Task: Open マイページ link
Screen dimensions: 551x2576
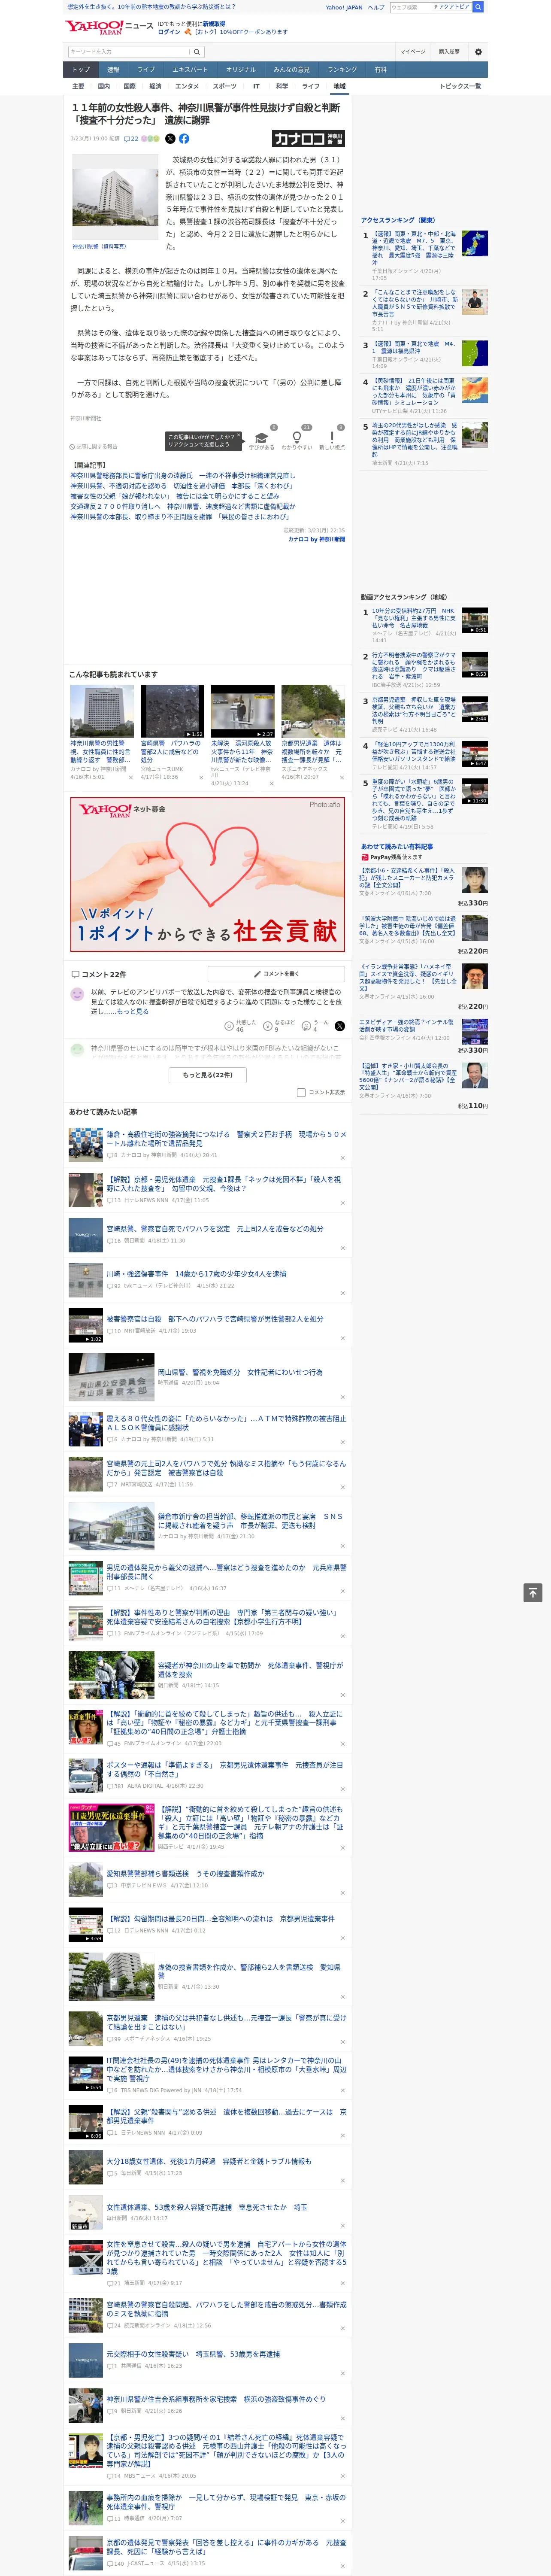Action: pyautogui.click(x=413, y=52)
